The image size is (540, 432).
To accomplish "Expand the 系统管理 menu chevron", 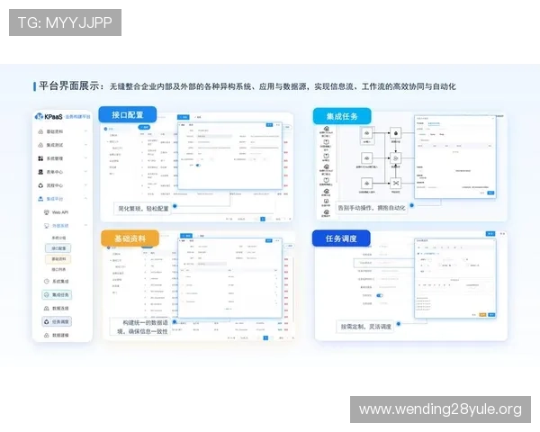I will point(85,158).
